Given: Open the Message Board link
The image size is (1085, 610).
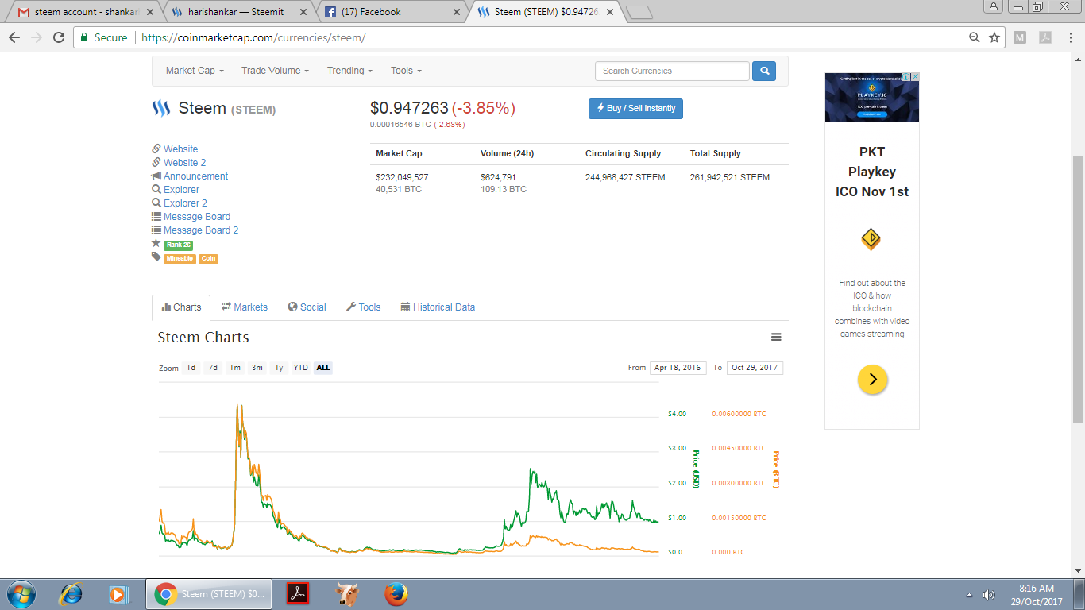Looking at the screenshot, I should [x=197, y=217].
